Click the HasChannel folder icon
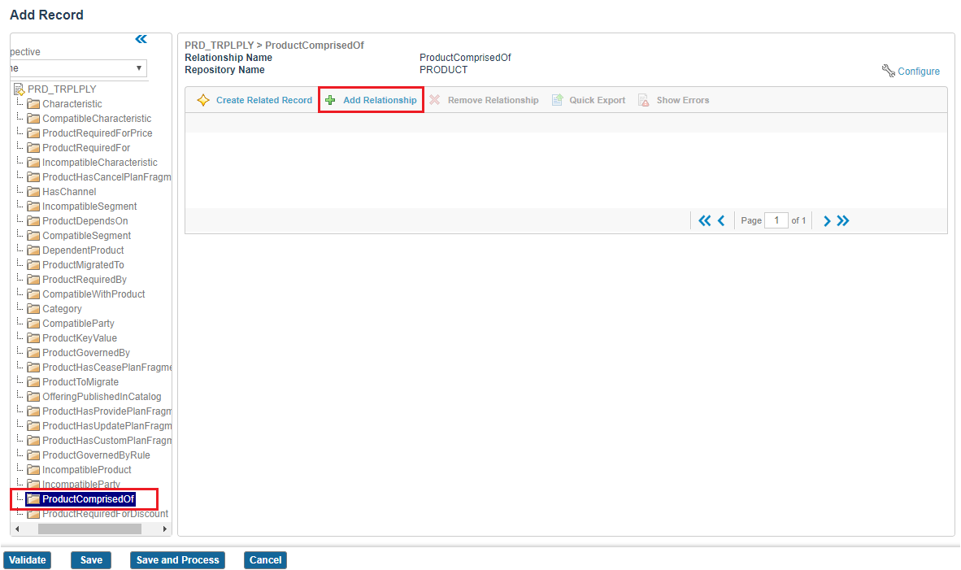The height and width of the screenshot is (570, 961). 33,192
